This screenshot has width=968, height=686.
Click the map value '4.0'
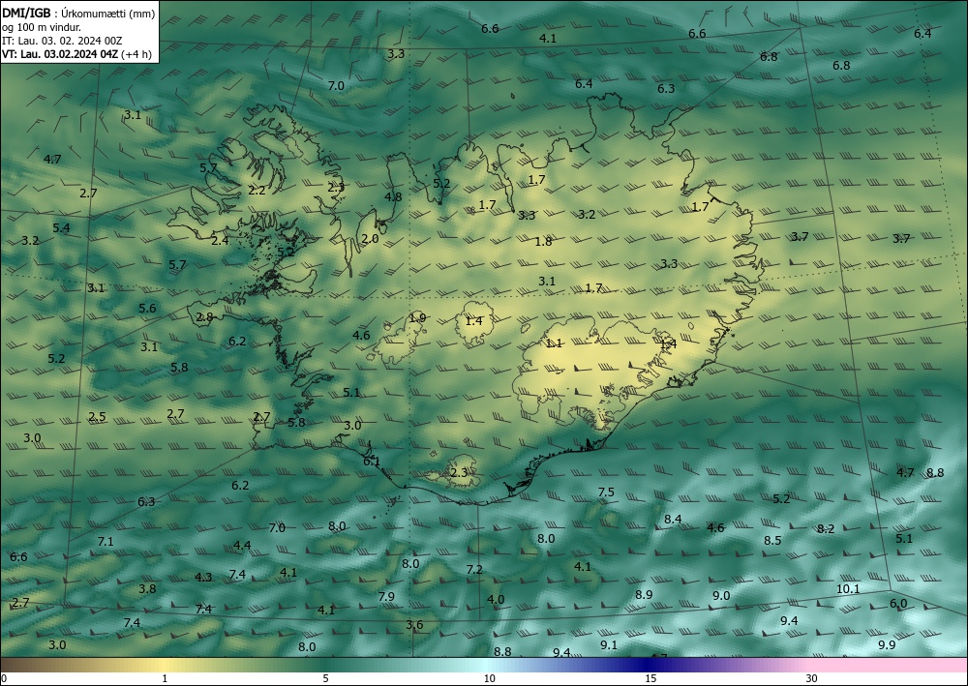495,600
